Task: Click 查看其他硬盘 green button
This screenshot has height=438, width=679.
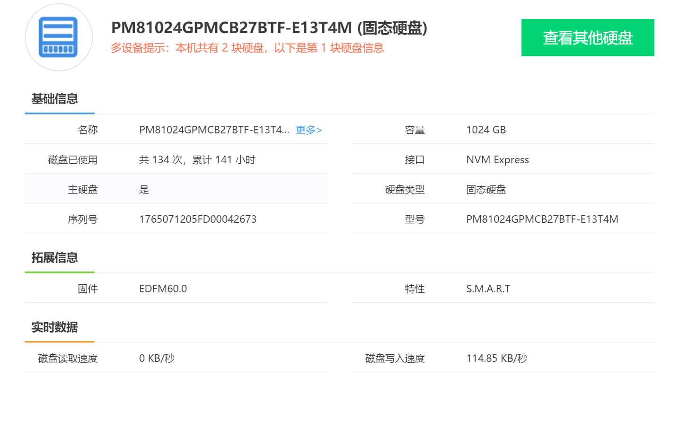Action: (x=588, y=37)
